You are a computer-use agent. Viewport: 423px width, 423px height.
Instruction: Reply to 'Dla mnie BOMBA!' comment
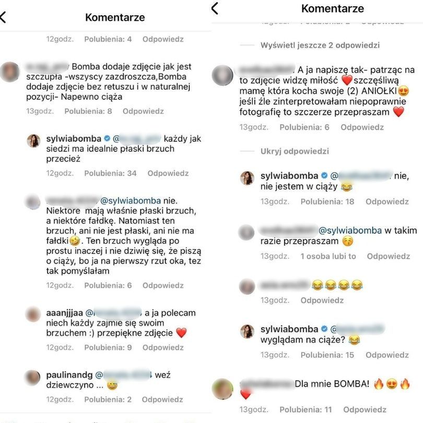[x=365, y=410]
